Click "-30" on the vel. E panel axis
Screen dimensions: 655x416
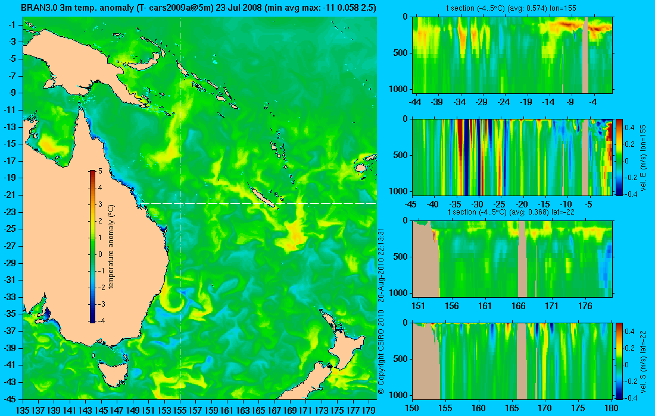(478, 204)
